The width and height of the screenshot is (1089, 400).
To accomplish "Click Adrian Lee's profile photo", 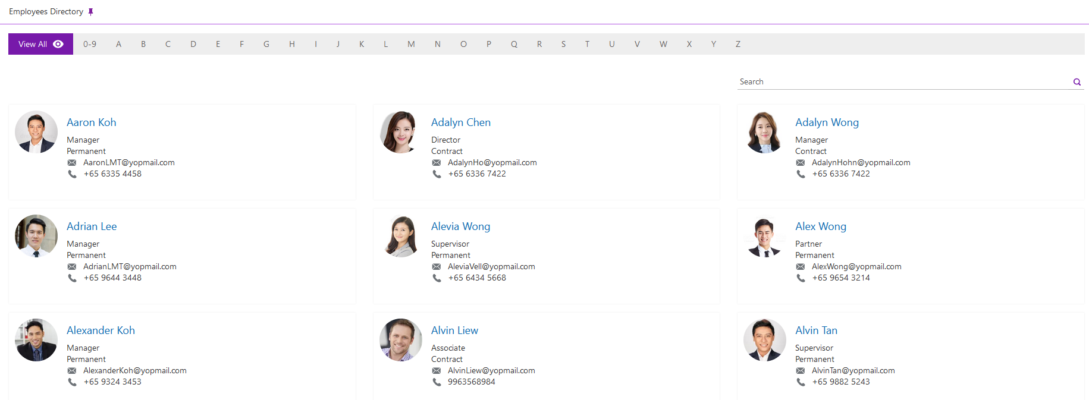I will click(x=36, y=236).
